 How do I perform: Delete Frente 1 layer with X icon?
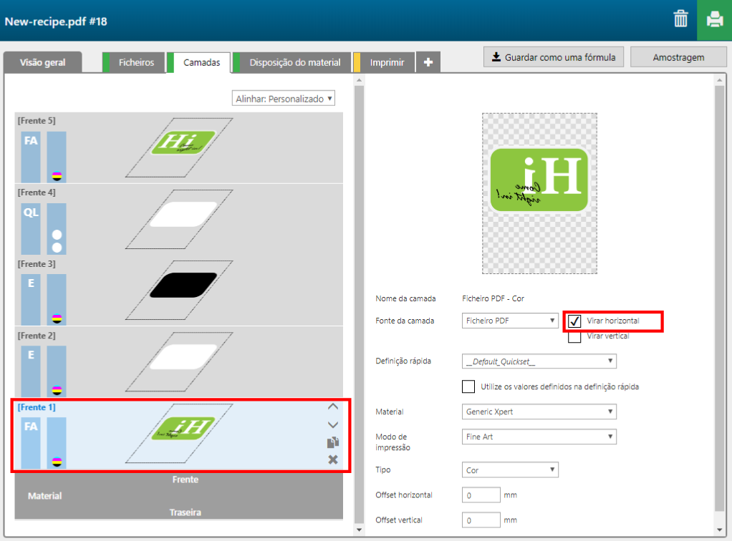click(x=332, y=459)
